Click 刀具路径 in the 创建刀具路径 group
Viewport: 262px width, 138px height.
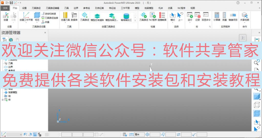pos(84,17)
